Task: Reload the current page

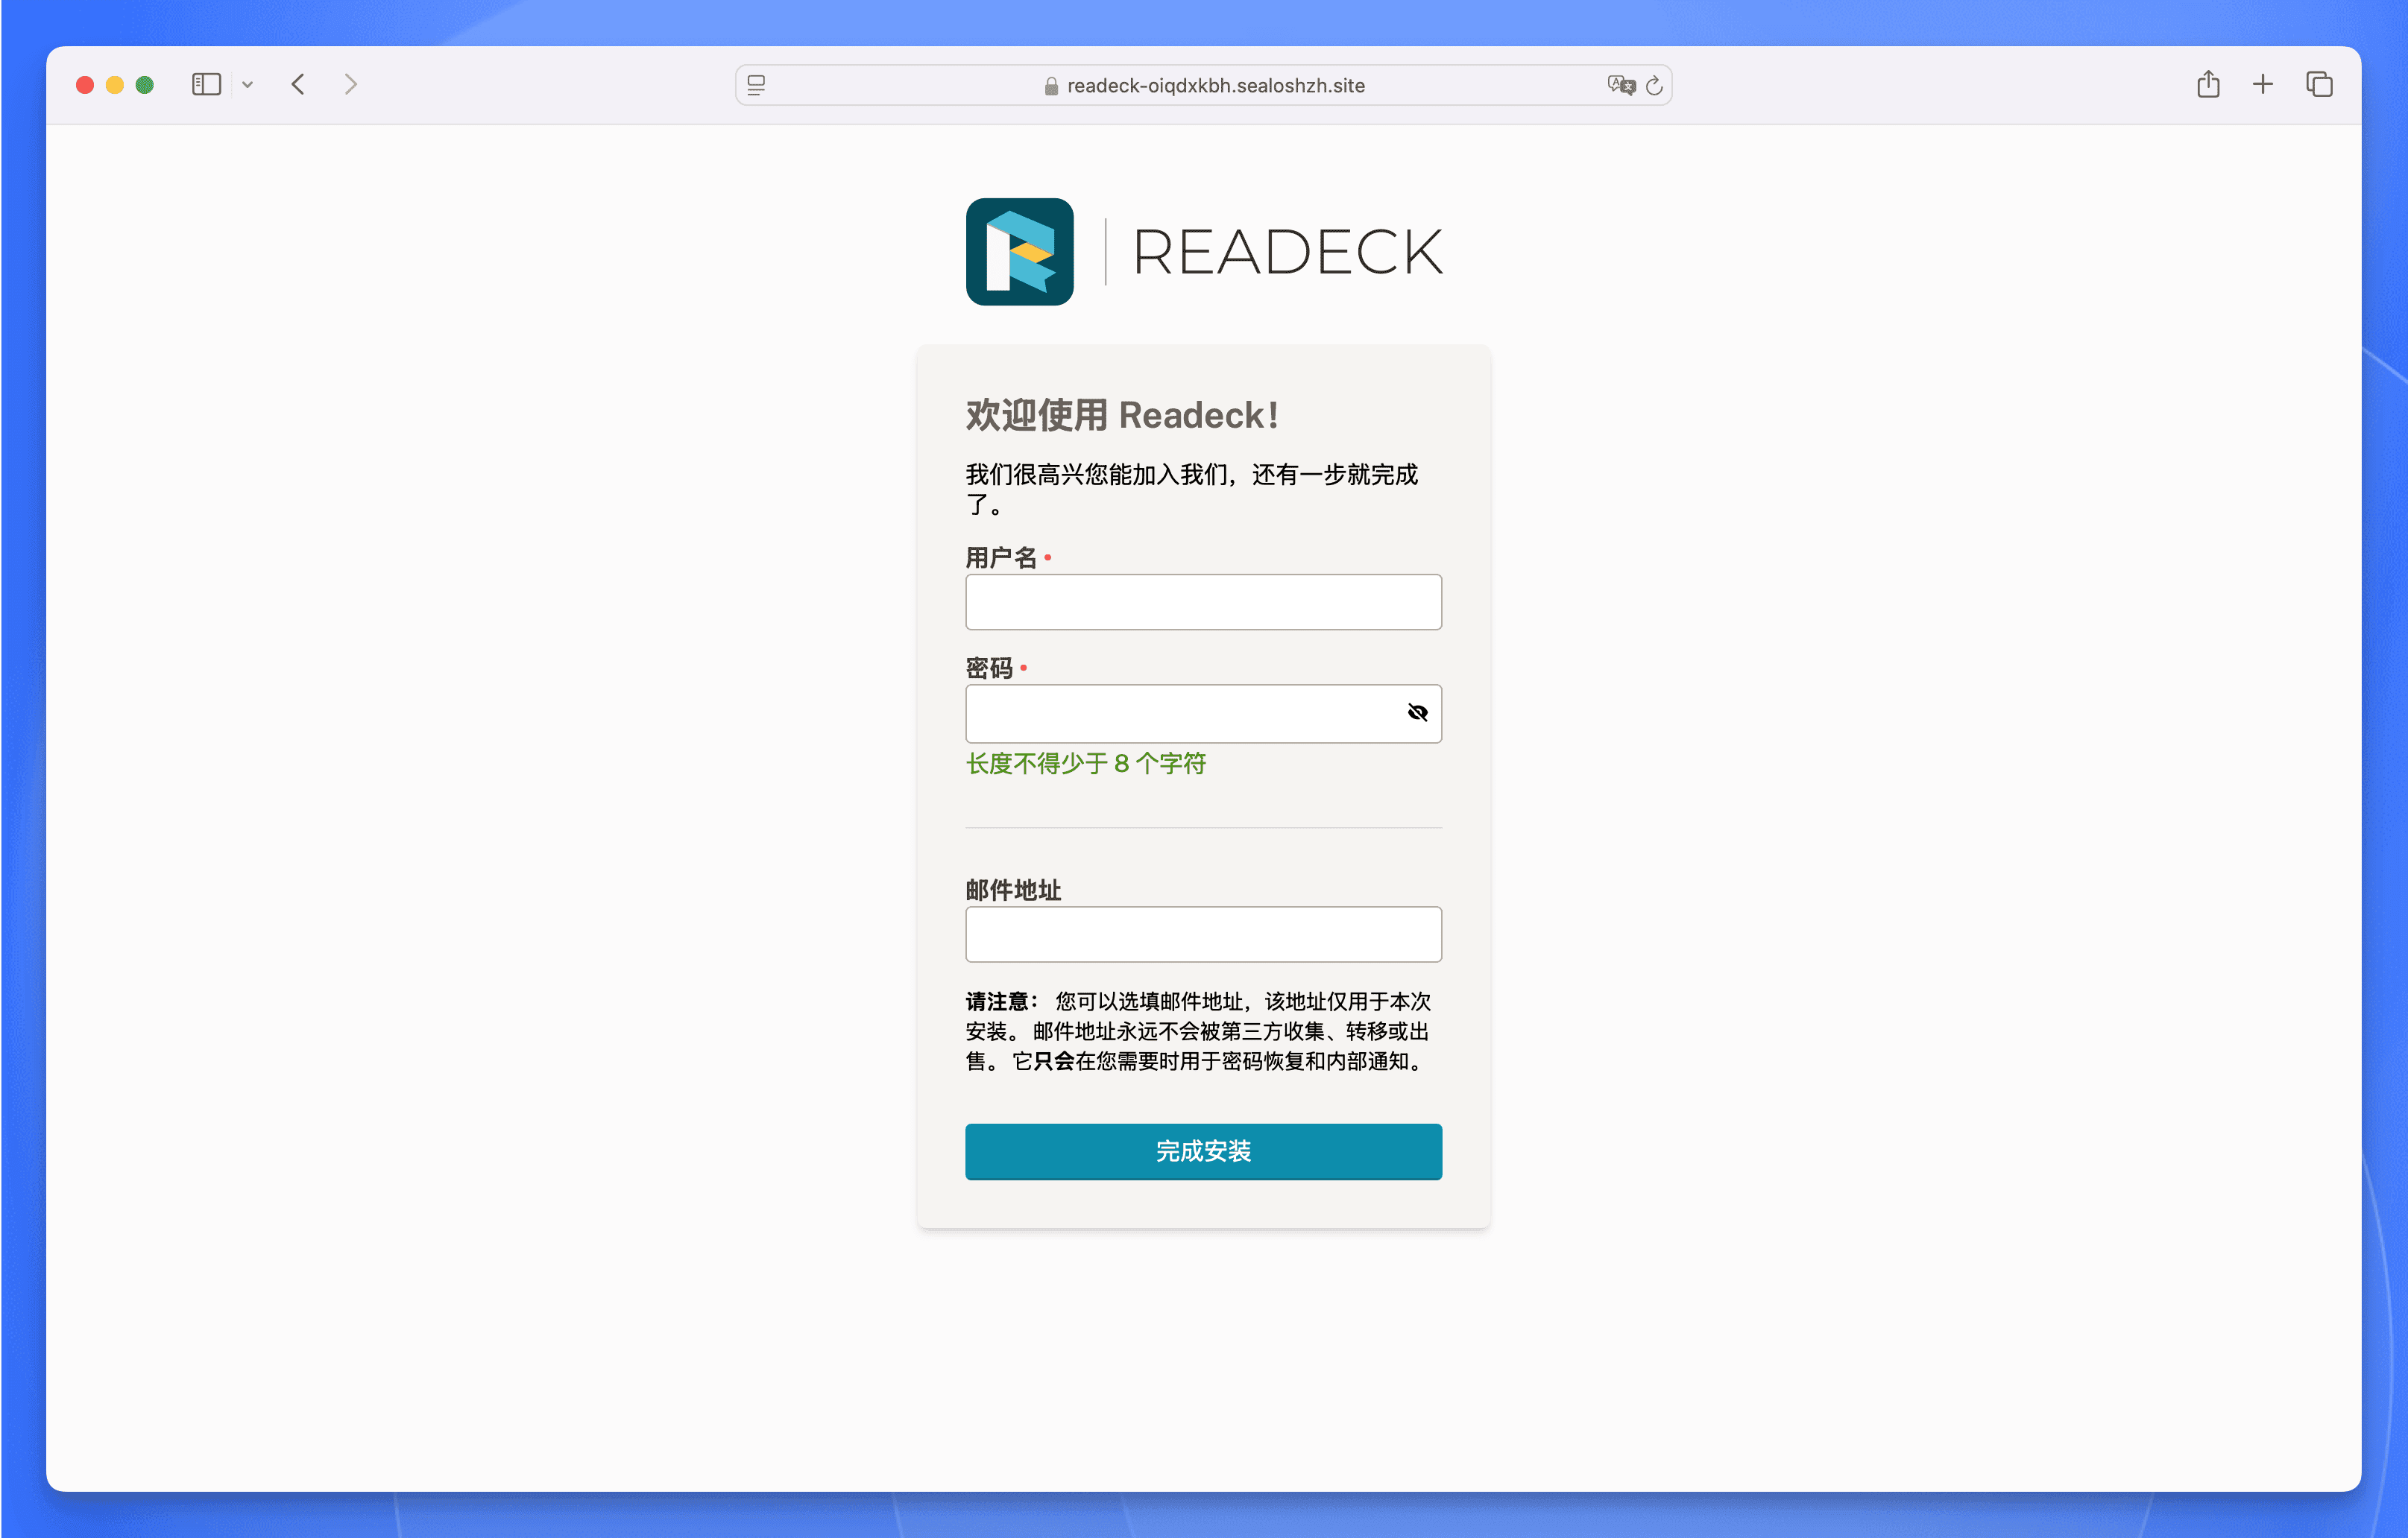Action: [x=1656, y=85]
